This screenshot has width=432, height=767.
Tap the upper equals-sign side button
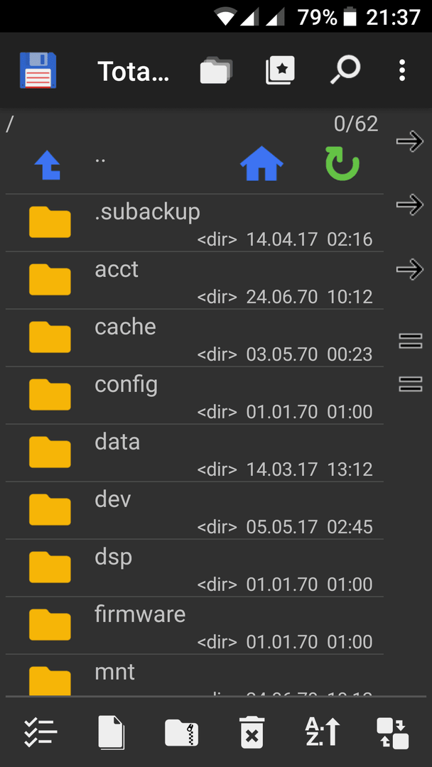coord(411,340)
